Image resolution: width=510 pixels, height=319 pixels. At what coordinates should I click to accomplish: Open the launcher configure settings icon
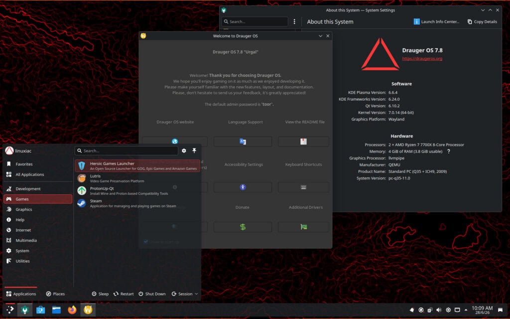tap(184, 151)
